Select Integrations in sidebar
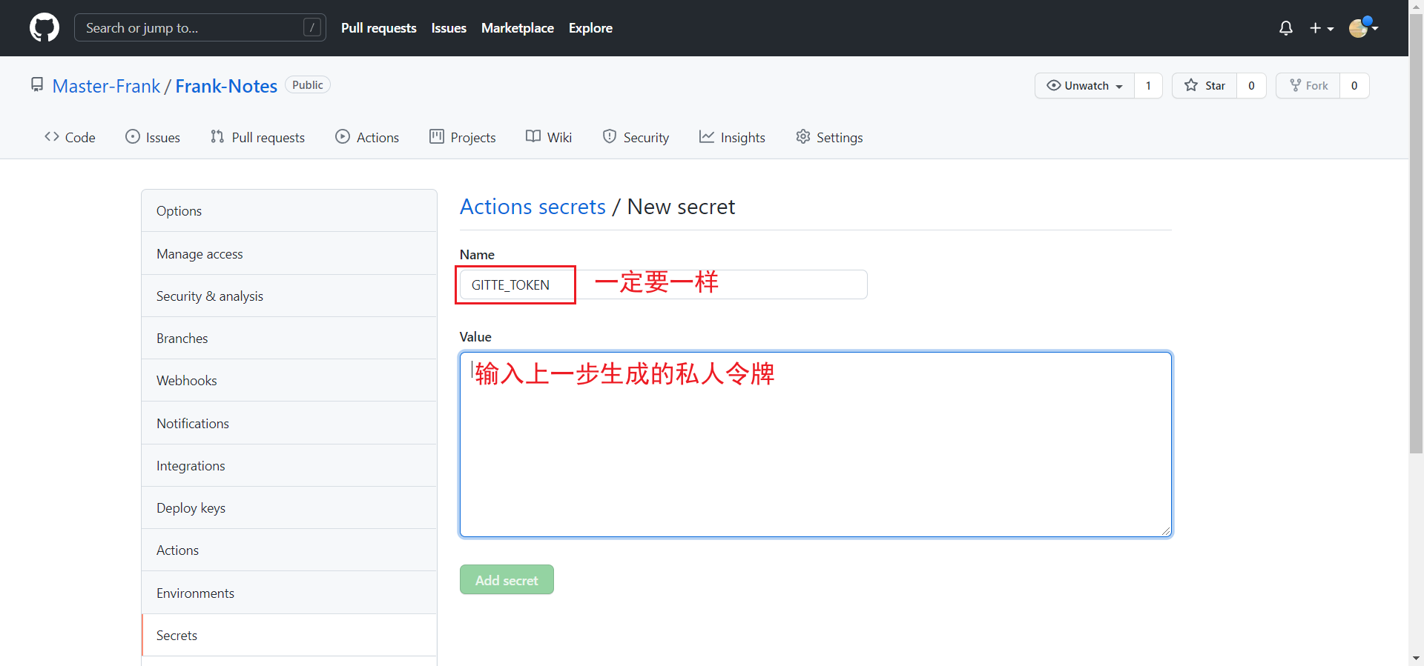 [x=289, y=465]
